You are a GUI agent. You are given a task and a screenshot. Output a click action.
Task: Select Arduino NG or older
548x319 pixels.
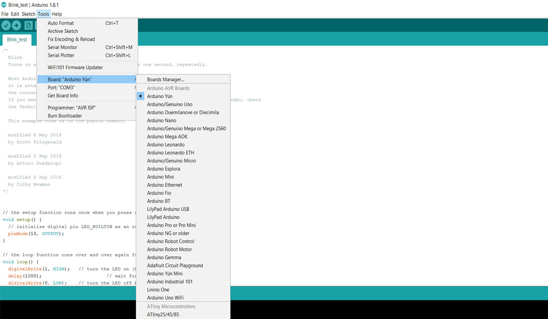[183, 233]
